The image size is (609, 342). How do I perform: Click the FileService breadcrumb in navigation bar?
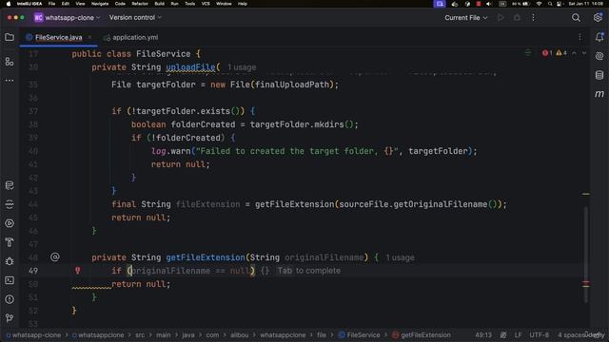pos(360,335)
